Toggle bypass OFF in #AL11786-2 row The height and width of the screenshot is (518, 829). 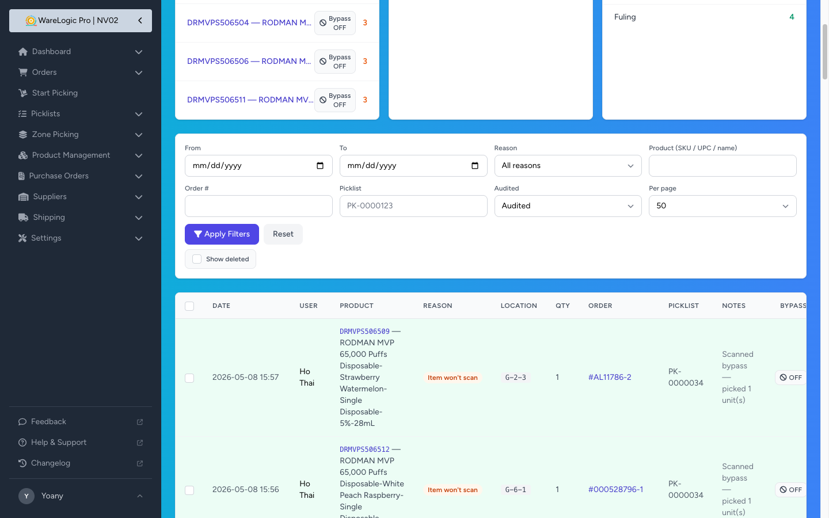(790, 378)
